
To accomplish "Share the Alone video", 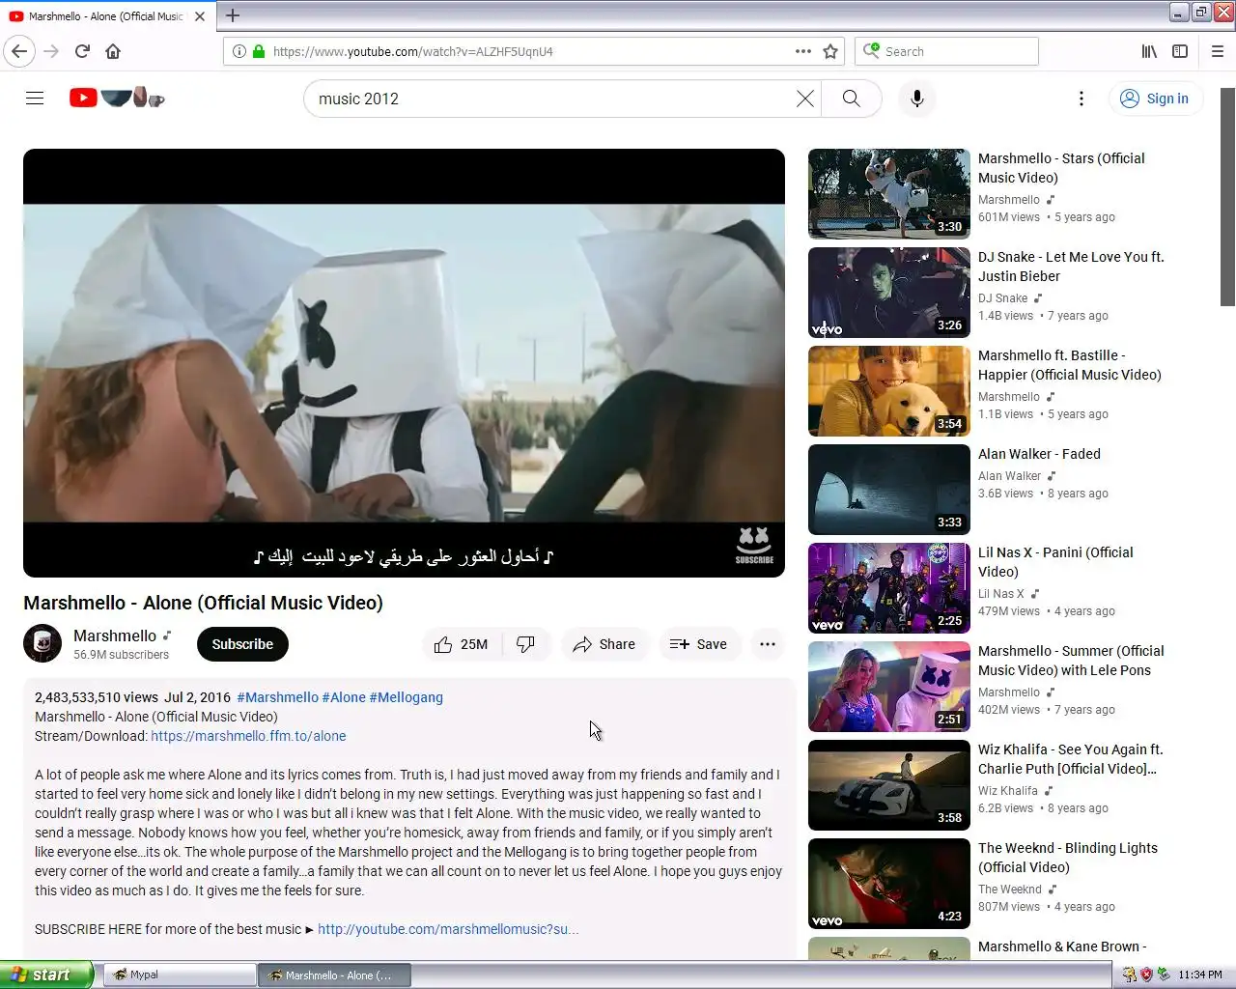I will [604, 644].
